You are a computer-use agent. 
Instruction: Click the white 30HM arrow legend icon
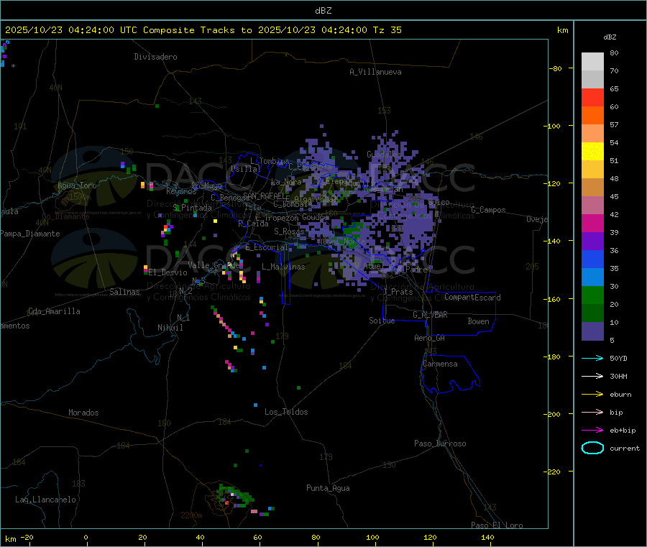[592, 376]
